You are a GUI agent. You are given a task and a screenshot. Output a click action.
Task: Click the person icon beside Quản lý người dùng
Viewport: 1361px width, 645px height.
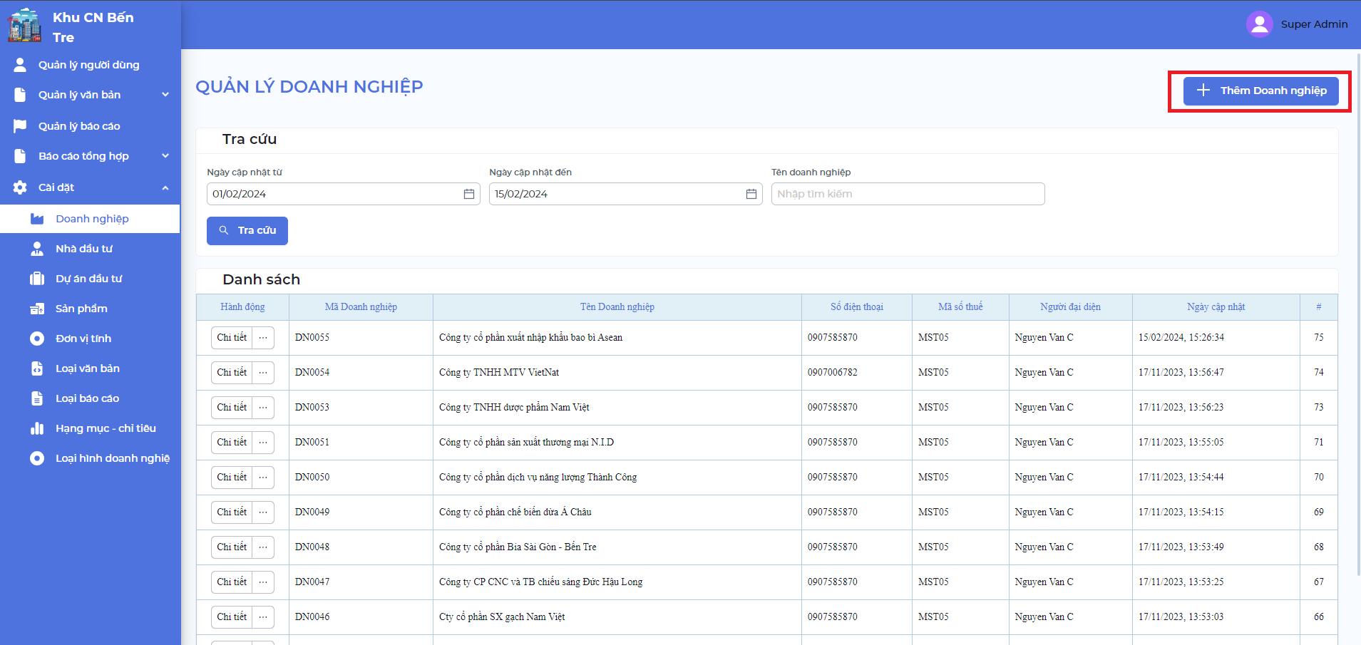pos(20,65)
